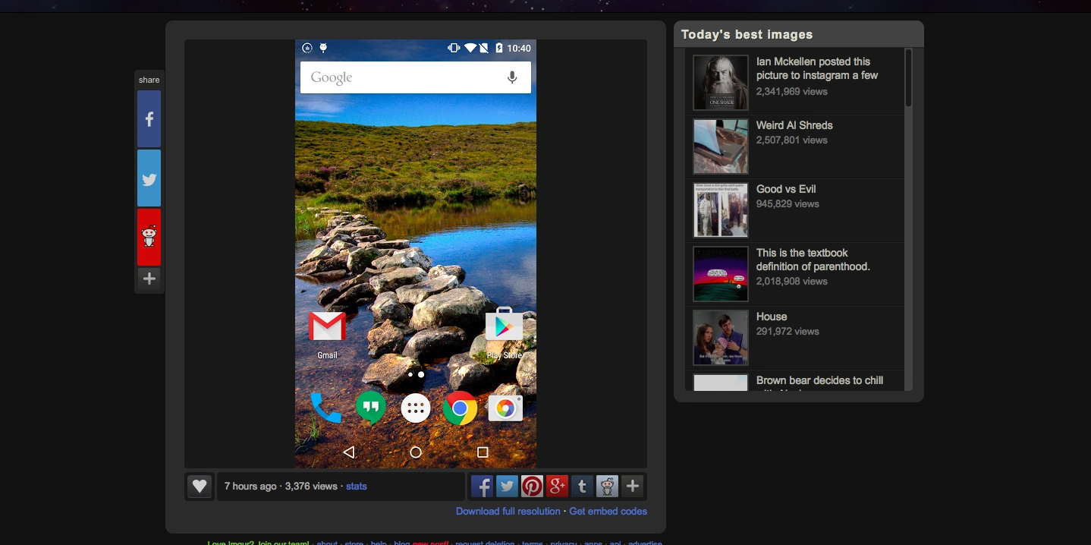
Task: Expand more share options in left sidebar
Action: 149,279
